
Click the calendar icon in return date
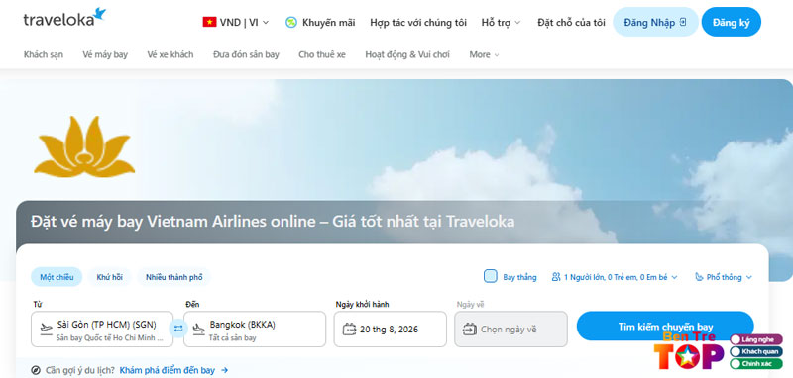[470, 330]
